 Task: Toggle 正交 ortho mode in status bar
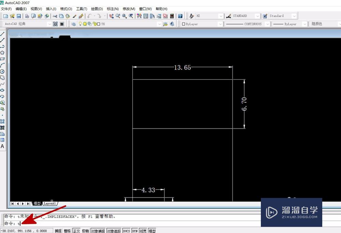(76, 231)
